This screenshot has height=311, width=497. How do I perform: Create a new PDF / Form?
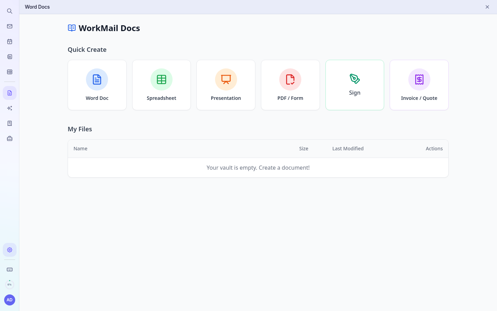coord(290,85)
